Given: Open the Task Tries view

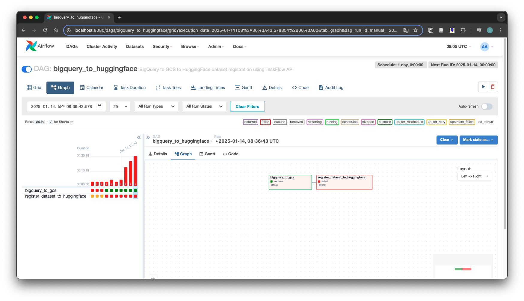Looking at the screenshot, I should [168, 88].
